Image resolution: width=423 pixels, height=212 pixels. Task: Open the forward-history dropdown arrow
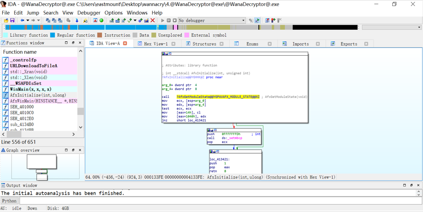pos(38,20)
